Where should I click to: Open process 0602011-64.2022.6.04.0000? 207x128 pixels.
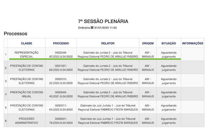click(x=61, y=108)
